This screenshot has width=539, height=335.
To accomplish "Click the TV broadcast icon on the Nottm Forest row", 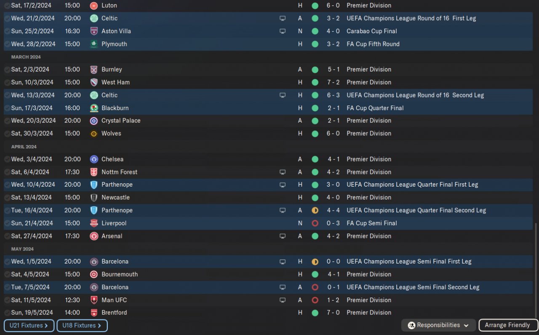I will click(x=283, y=172).
